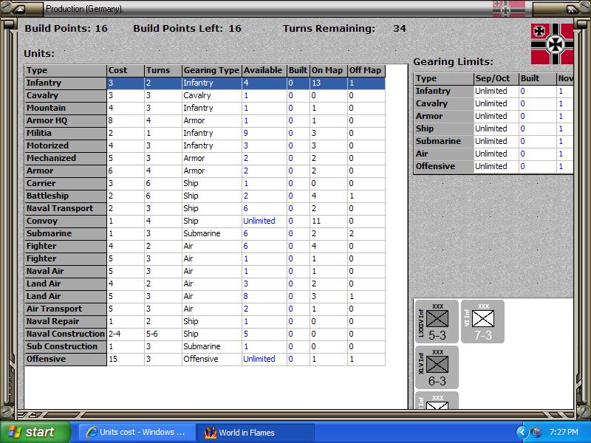Select the LXXIV Inf 5-3 unit counter
Screen dimensions: 591x443
pos(437,321)
